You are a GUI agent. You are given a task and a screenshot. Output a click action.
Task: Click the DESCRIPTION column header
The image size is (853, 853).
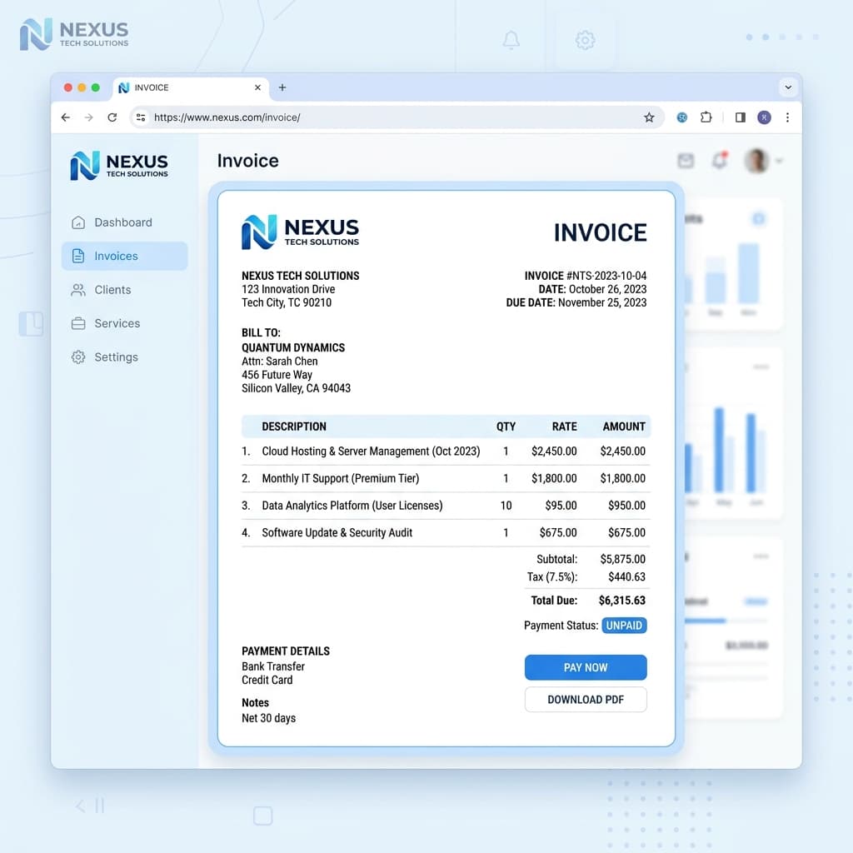[x=294, y=427]
